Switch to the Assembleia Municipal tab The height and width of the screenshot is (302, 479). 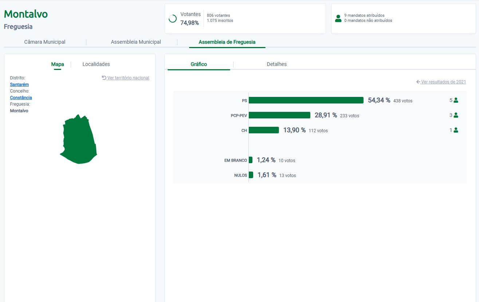(x=136, y=42)
